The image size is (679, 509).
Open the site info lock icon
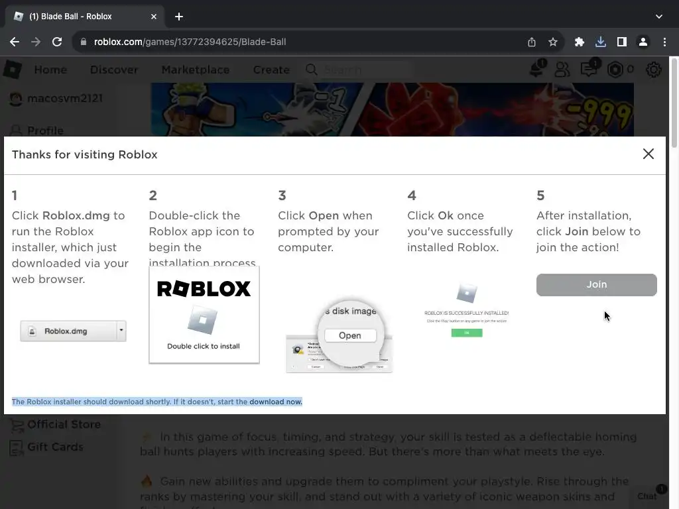84,42
